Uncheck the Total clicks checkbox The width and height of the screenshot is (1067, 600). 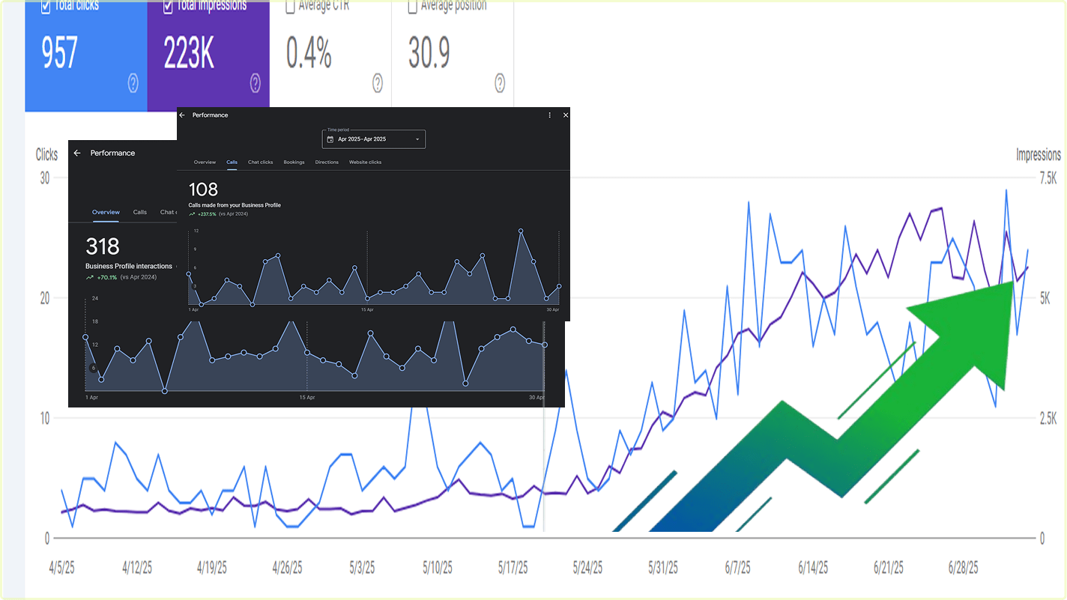45,6
